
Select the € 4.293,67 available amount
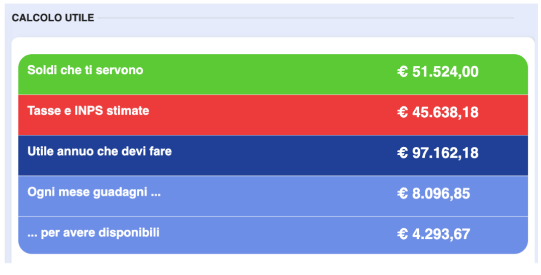[433, 234]
